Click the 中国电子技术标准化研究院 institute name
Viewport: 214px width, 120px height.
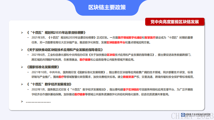pyautogui.click(x=198, y=115)
